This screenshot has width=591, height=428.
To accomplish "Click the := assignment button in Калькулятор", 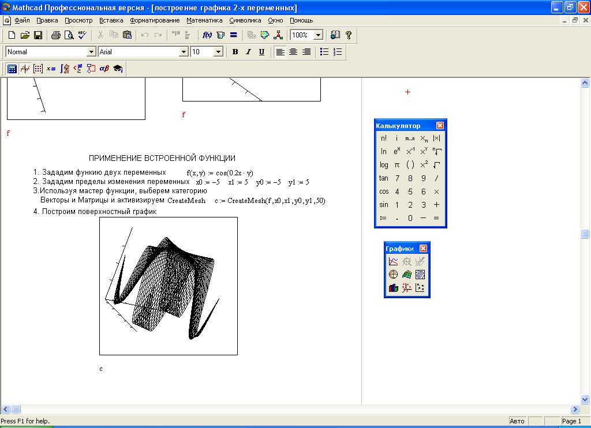I will [x=384, y=218].
